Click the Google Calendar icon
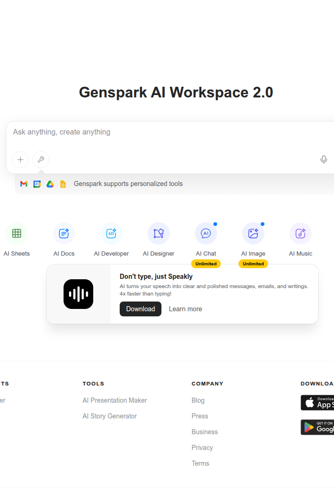The height and width of the screenshot is (501, 334). [37, 184]
